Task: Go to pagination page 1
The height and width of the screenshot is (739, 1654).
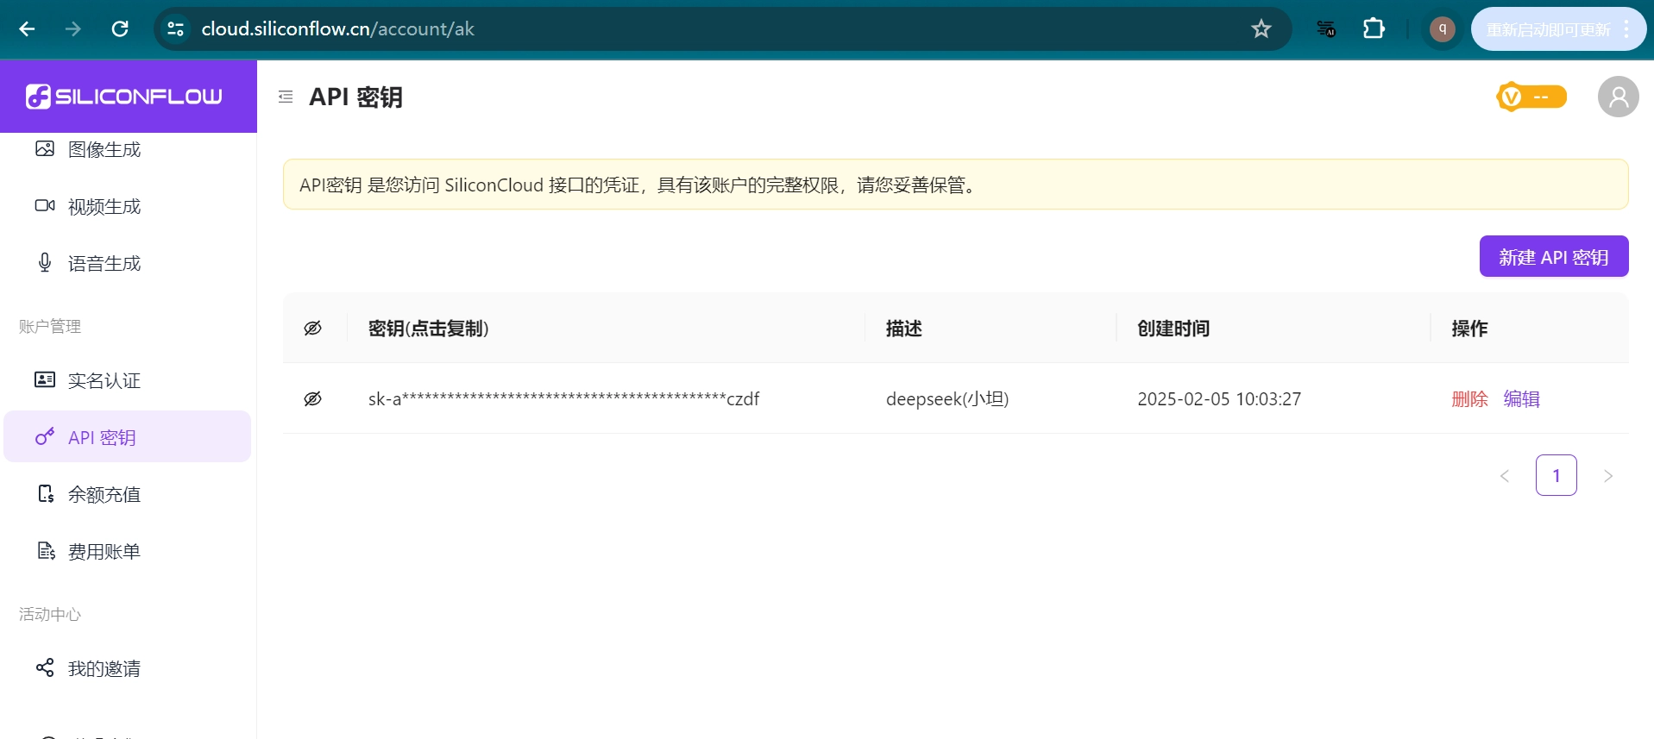Action: click(1557, 475)
